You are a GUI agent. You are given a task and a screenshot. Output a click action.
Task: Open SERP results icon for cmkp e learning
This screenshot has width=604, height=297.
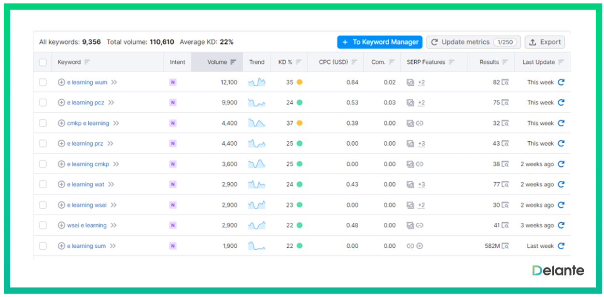click(505, 123)
